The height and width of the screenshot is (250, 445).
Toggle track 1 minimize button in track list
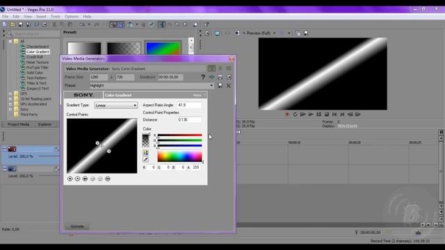click(x=5, y=149)
